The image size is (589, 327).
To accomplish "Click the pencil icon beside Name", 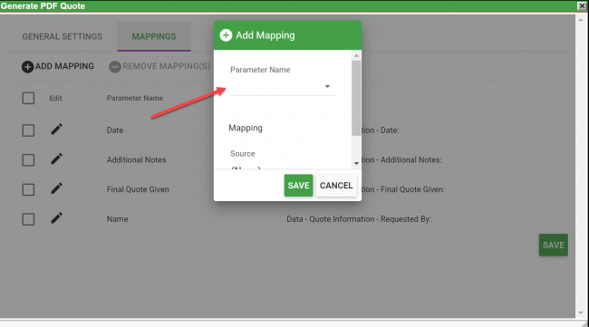I will tap(56, 218).
